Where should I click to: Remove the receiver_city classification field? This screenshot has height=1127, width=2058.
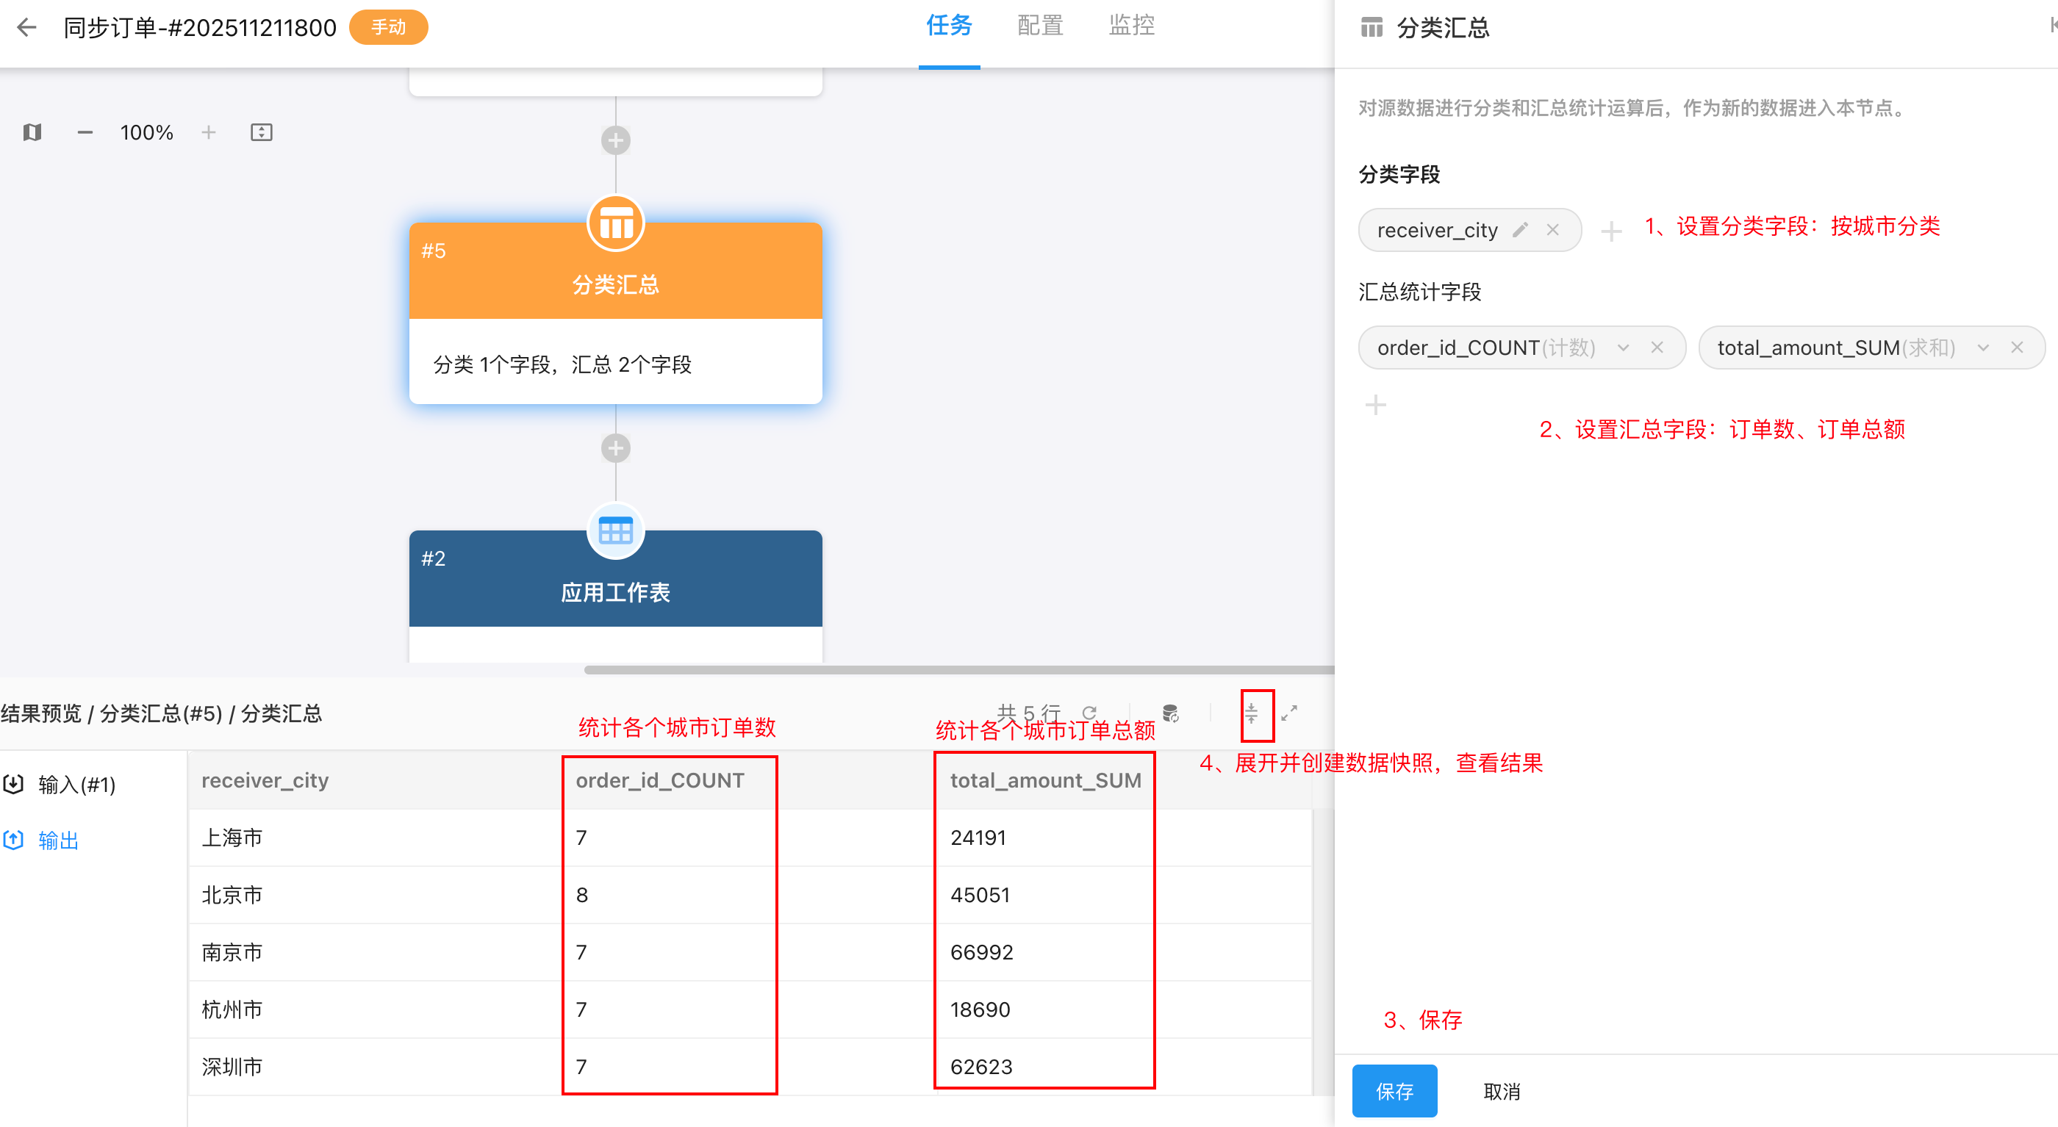coord(1552,230)
